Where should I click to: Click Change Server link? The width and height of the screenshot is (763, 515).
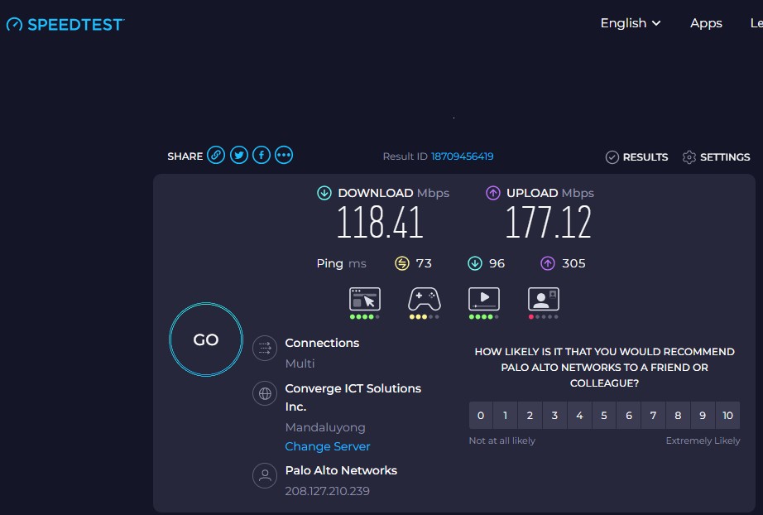click(x=328, y=446)
